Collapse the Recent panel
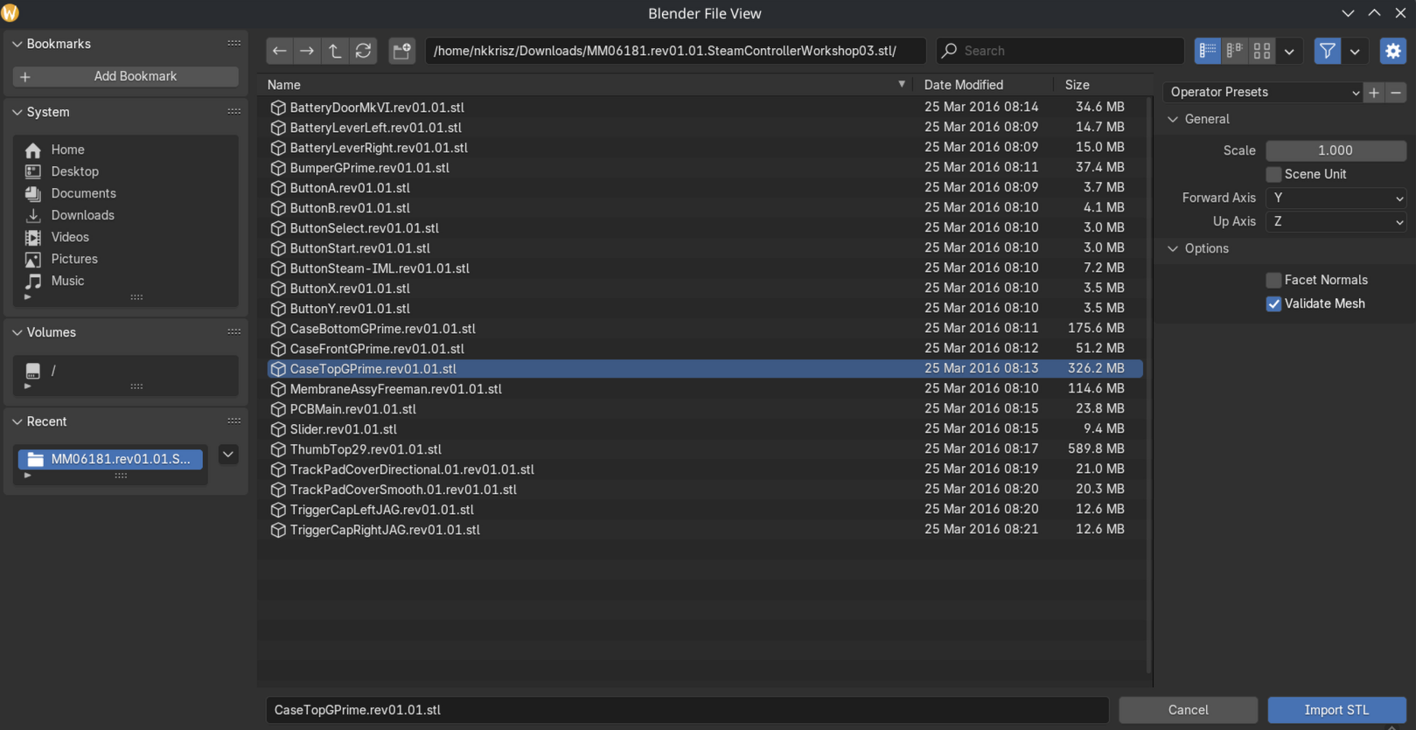Image resolution: width=1416 pixels, height=730 pixels. click(17, 421)
